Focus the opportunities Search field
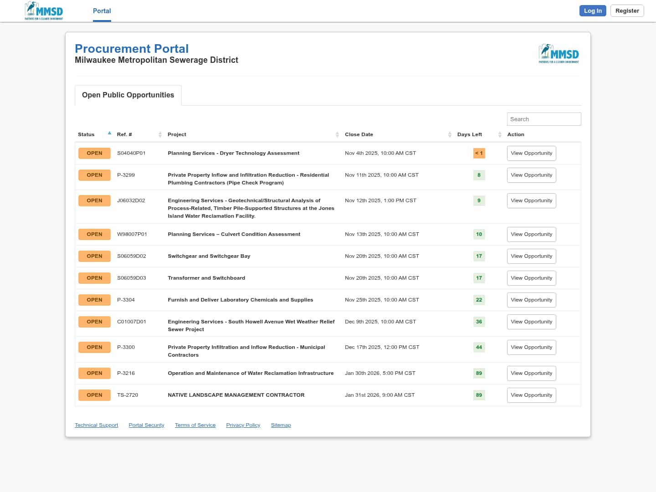The height and width of the screenshot is (492, 656). click(x=543, y=119)
